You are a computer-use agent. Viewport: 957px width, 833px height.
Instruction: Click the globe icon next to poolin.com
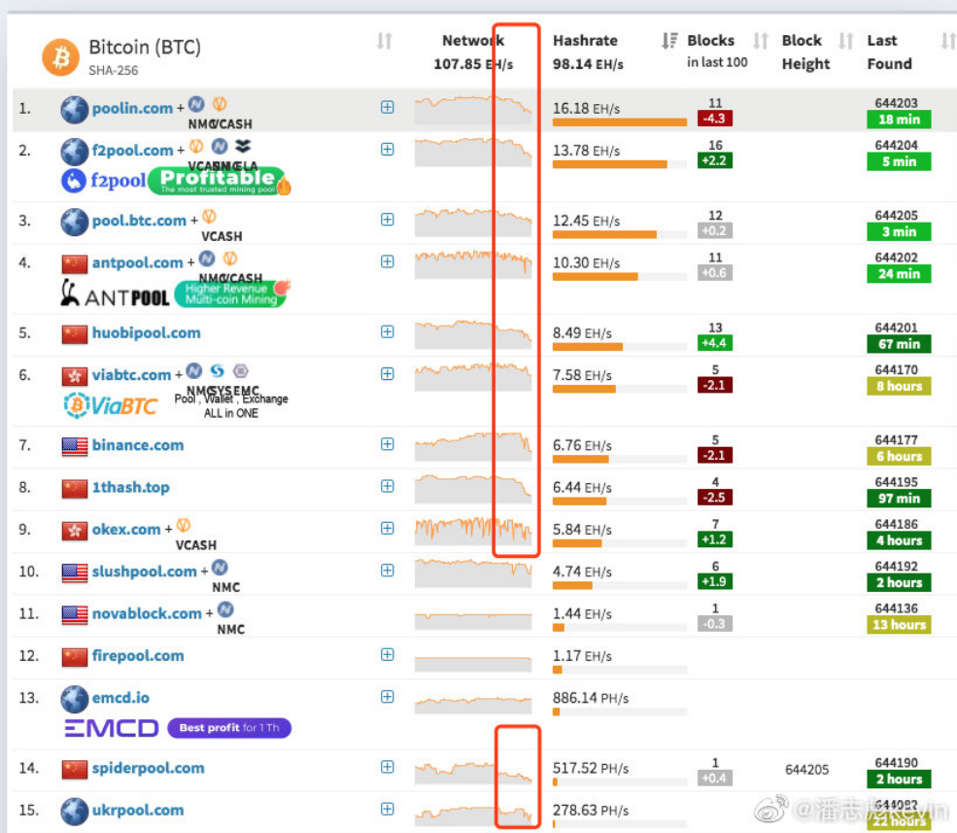pyautogui.click(x=75, y=109)
